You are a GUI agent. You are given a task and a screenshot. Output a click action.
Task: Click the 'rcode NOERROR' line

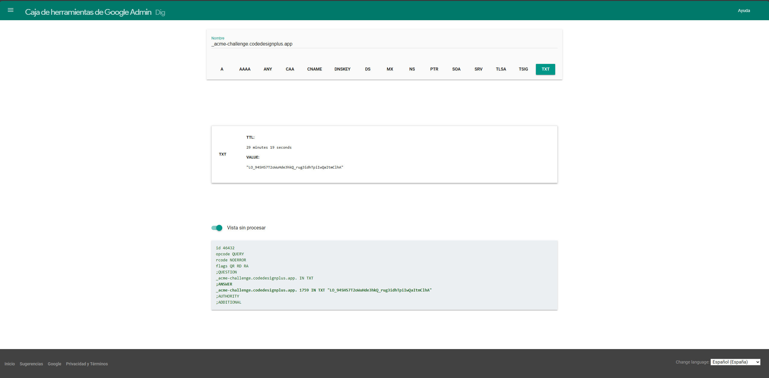pyautogui.click(x=231, y=260)
